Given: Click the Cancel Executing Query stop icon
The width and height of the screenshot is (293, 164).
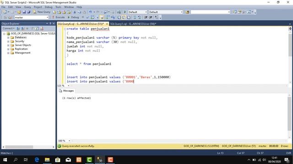Looking at the screenshot, I should [x=83, y=17].
